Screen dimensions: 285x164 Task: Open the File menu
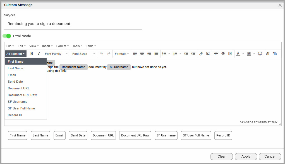10,46
